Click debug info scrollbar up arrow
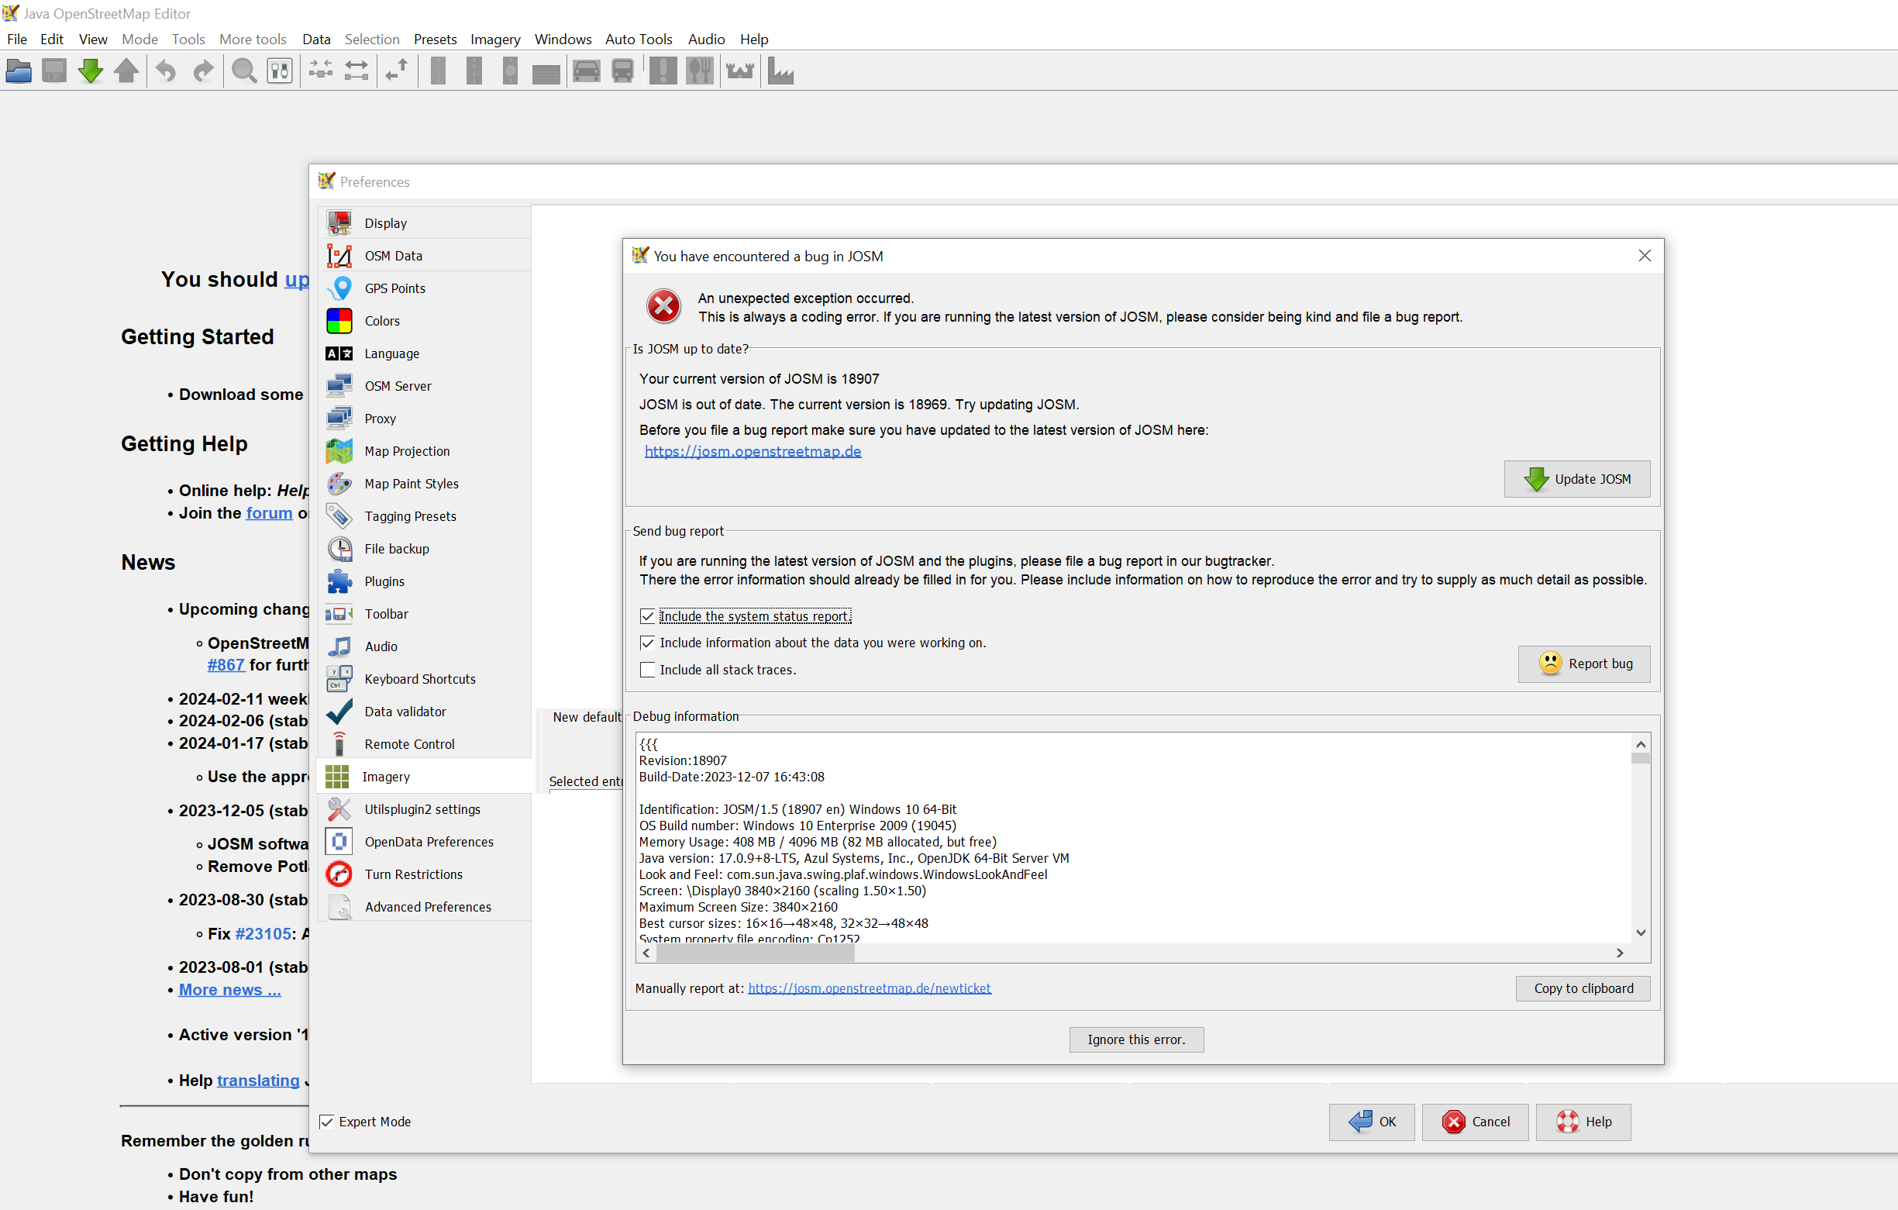The height and width of the screenshot is (1210, 1898). (1640, 743)
